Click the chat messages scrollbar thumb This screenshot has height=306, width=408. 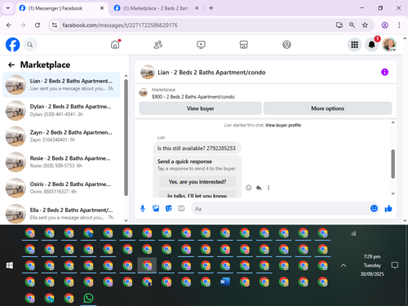(x=392, y=164)
